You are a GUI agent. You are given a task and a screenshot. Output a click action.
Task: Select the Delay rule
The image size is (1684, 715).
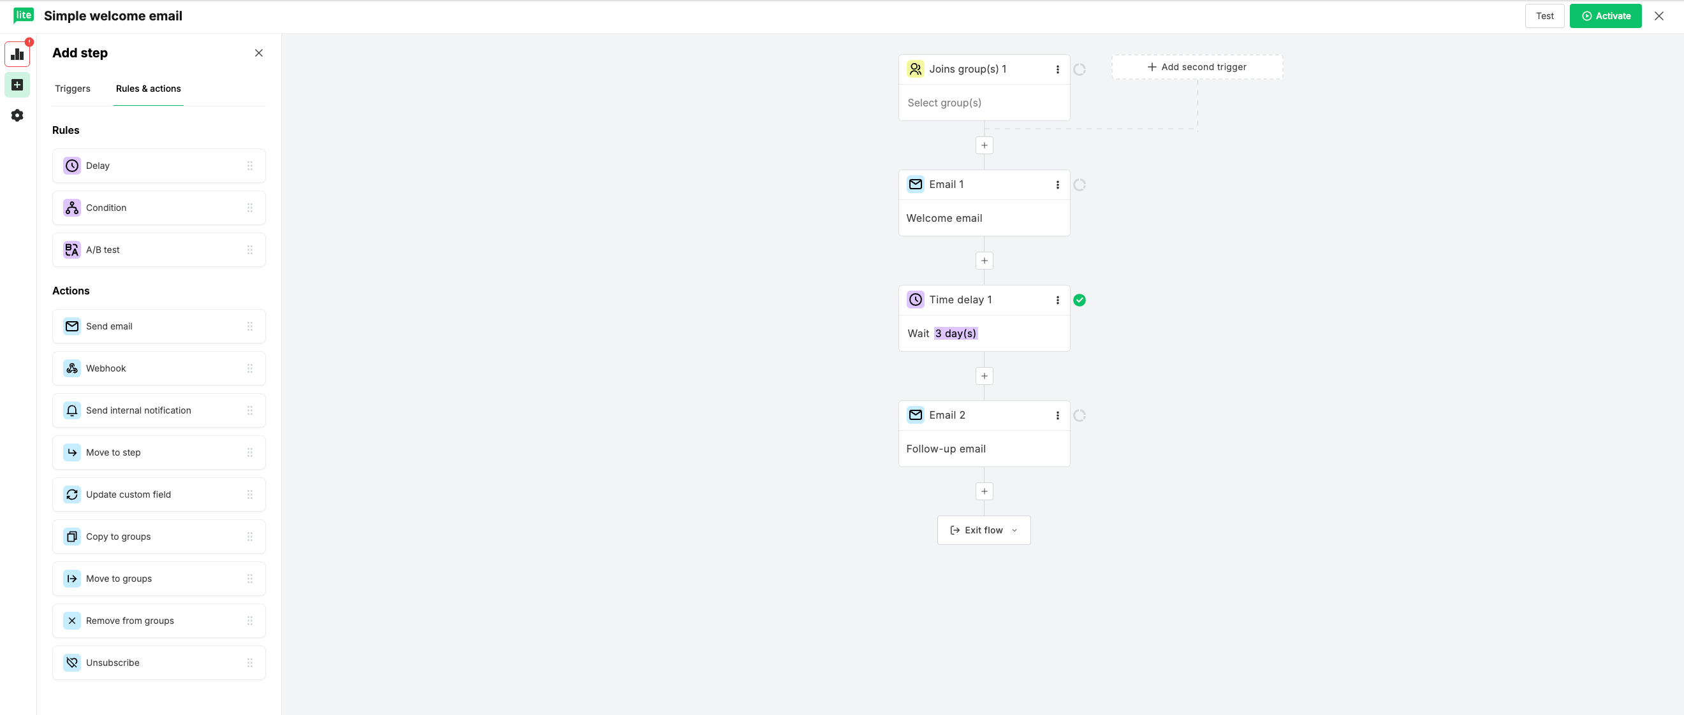pos(159,166)
